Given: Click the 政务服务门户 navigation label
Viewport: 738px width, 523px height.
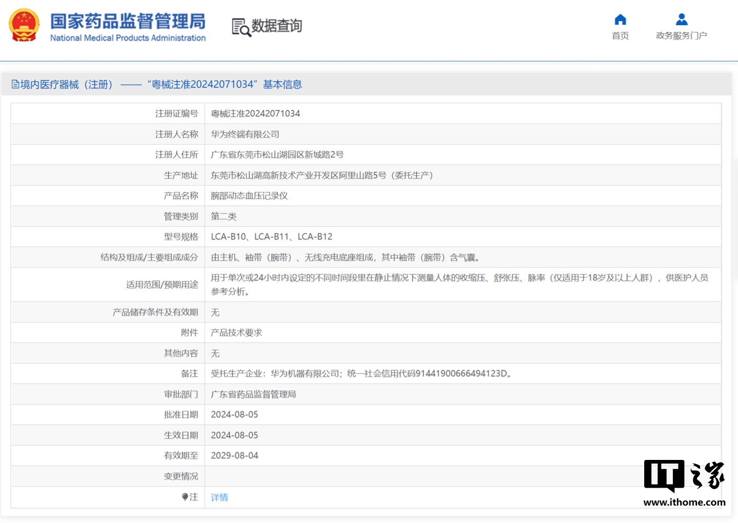Looking at the screenshot, I should click(682, 36).
